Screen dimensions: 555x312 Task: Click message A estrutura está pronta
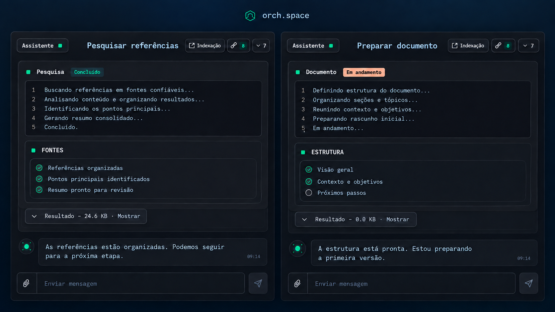coord(424,253)
